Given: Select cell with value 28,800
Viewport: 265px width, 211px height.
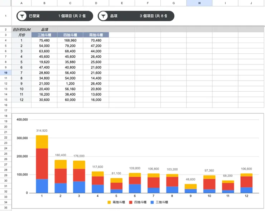Looking at the screenshot, I should (44, 73).
